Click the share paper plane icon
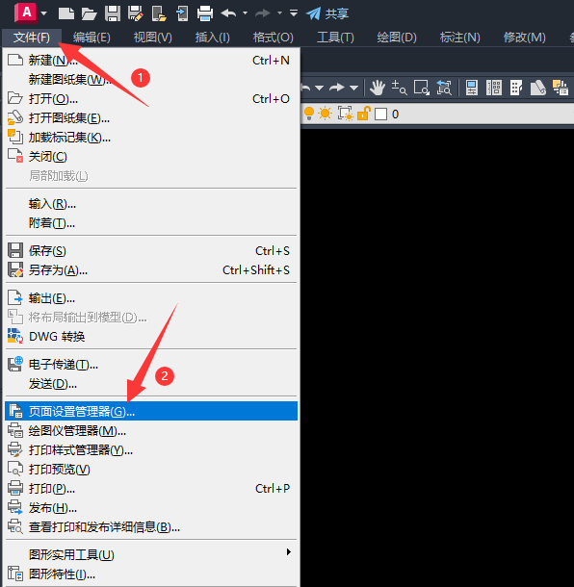The width and height of the screenshot is (574, 587). 313,14
